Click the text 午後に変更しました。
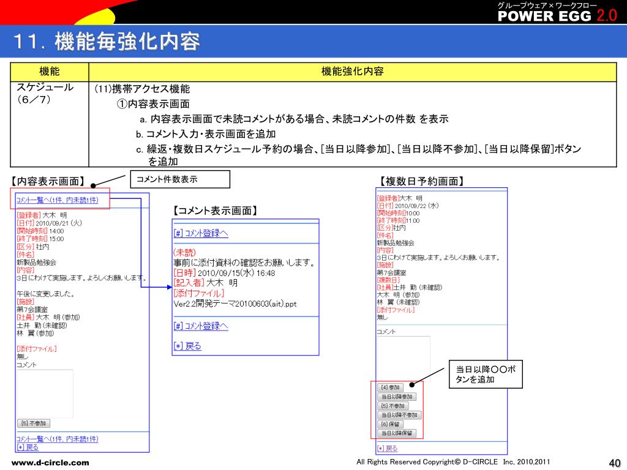Image resolution: width=627 pixels, height=470 pixels. click(45, 294)
